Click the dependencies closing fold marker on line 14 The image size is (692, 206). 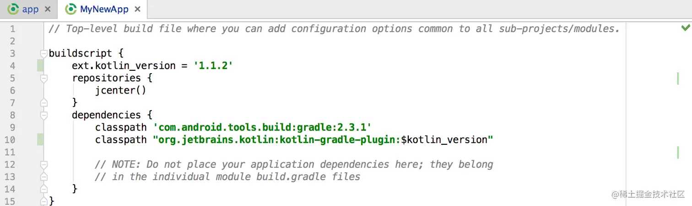point(43,189)
